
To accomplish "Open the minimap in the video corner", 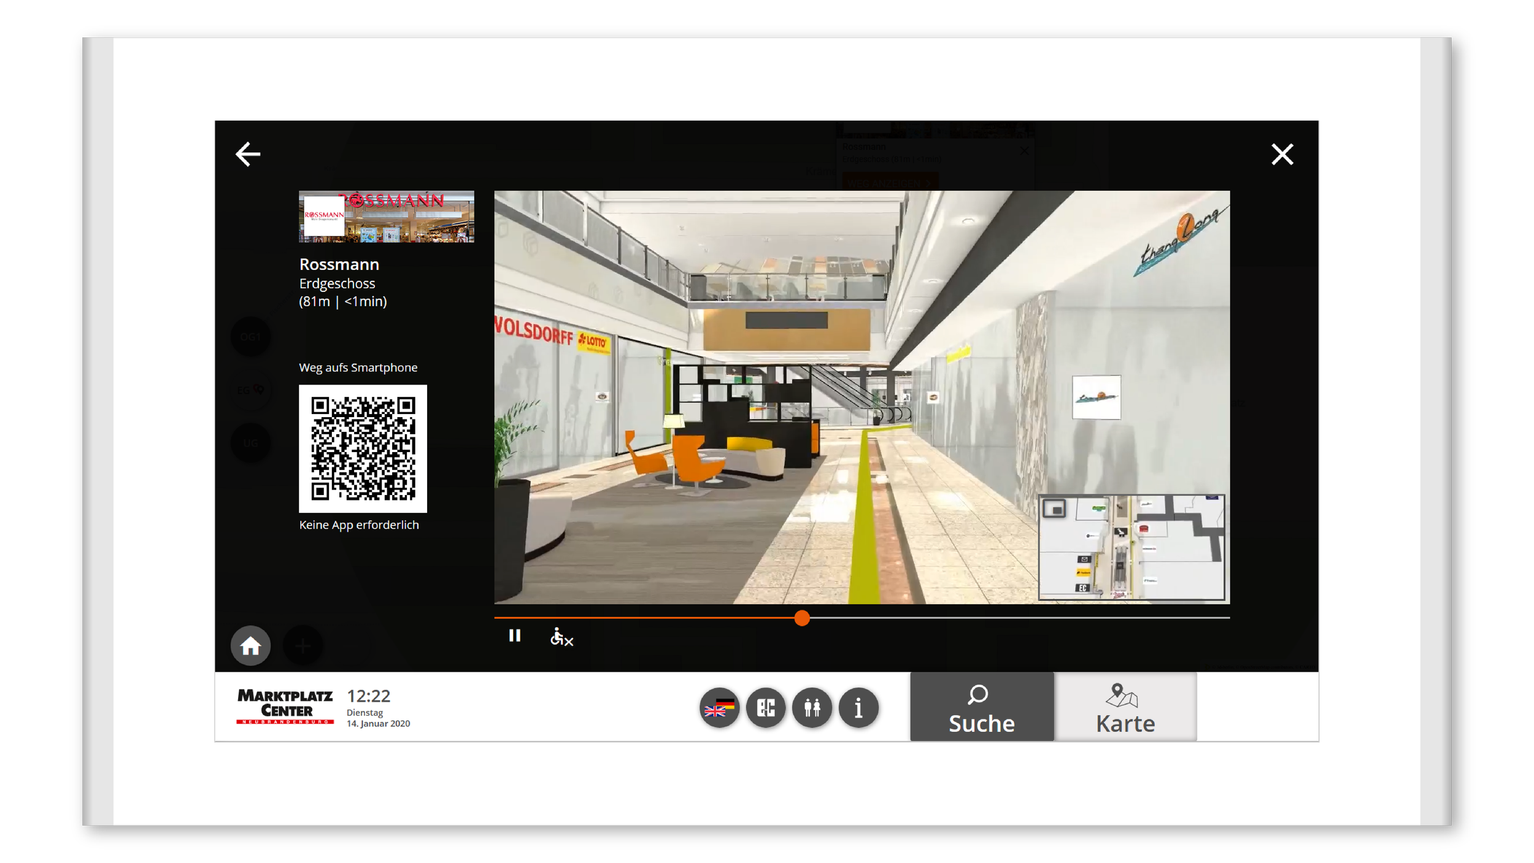I will pyautogui.click(x=1131, y=547).
